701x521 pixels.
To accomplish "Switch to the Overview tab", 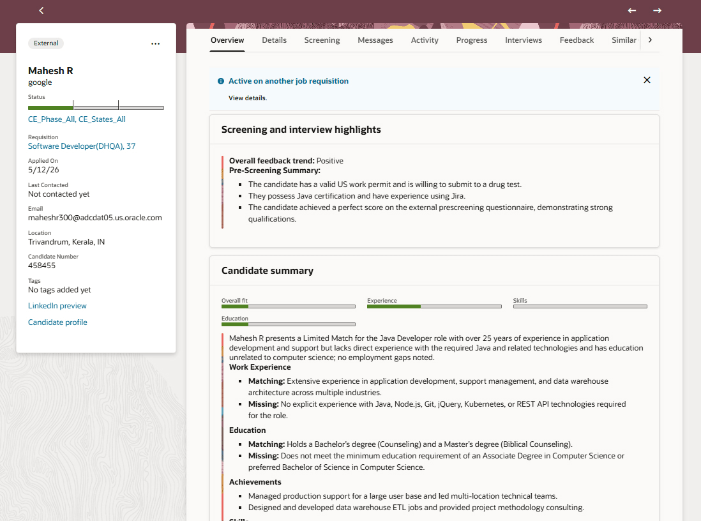I will pos(227,40).
